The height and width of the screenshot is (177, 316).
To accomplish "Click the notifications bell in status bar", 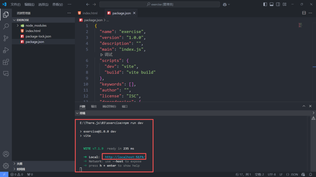I will tap(310, 175).
